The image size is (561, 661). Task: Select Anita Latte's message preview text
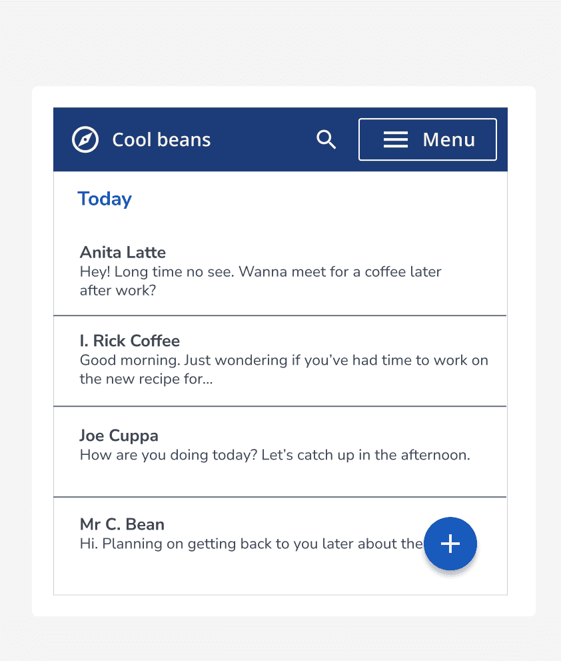pos(260,280)
